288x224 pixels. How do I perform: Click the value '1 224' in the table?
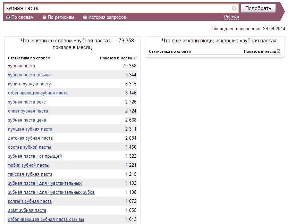[x=131, y=165]
